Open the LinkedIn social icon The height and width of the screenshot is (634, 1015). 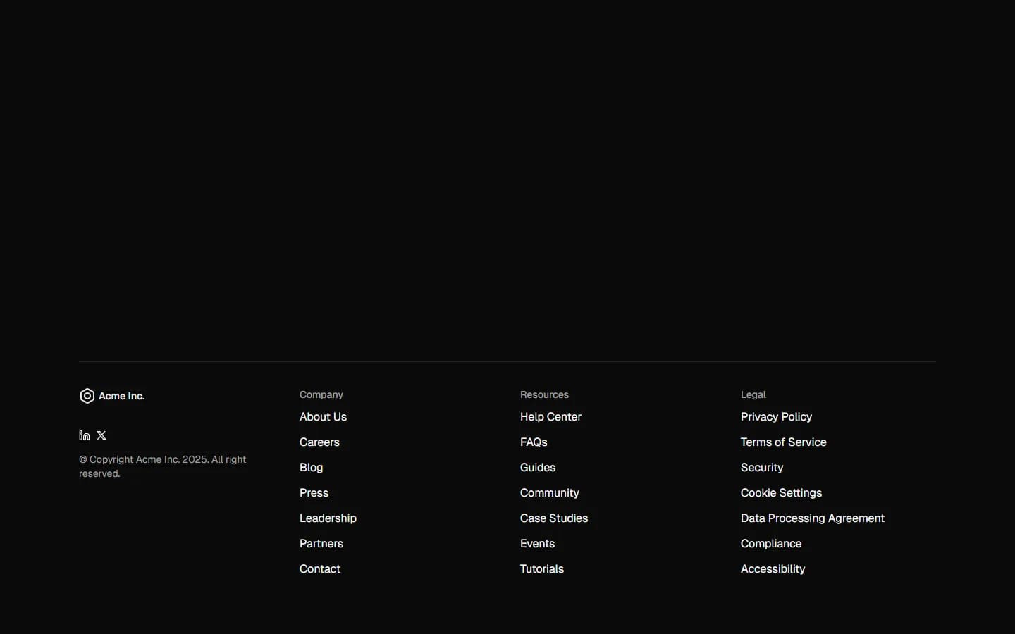(x=84, y=435)
